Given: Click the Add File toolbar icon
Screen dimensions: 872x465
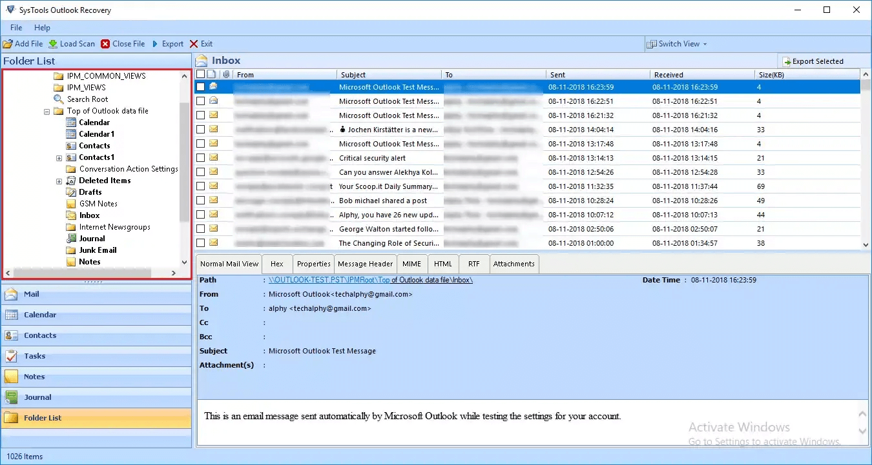Looking at the screenshot, I should [x=7, y=44].
